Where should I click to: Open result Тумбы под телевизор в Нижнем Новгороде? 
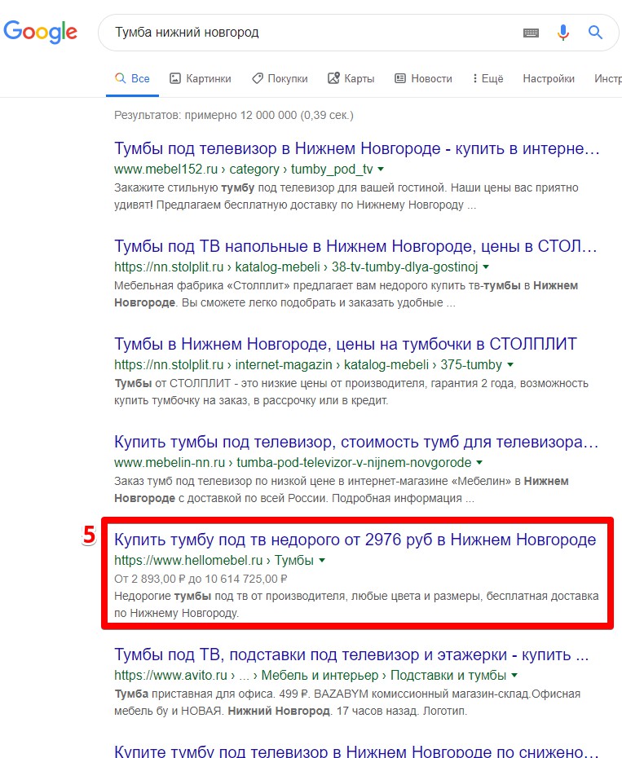[x=357, y=148]
